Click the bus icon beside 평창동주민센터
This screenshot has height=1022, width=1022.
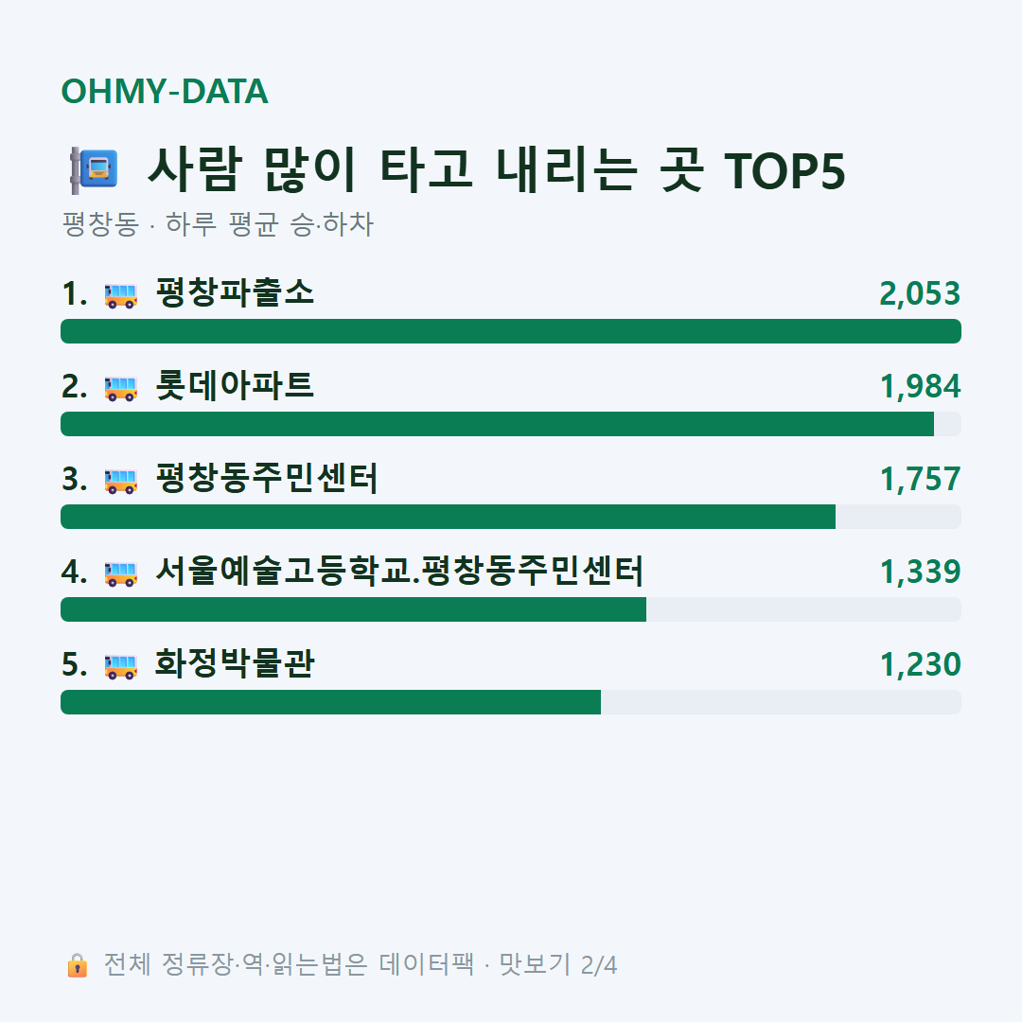coord(120,481)
